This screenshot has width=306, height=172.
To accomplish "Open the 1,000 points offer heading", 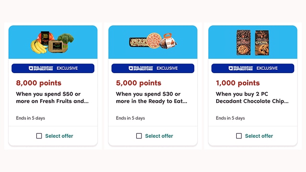I will (238, 83).
